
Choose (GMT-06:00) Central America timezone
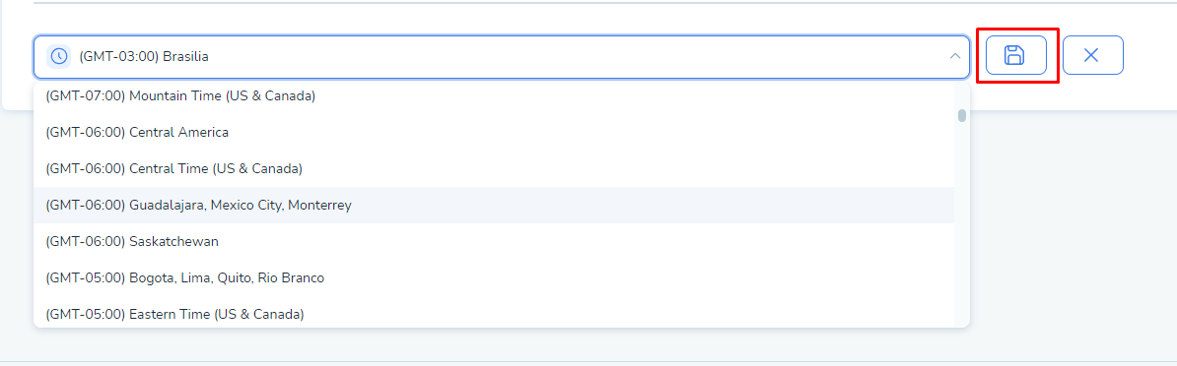tap(494, 133)
